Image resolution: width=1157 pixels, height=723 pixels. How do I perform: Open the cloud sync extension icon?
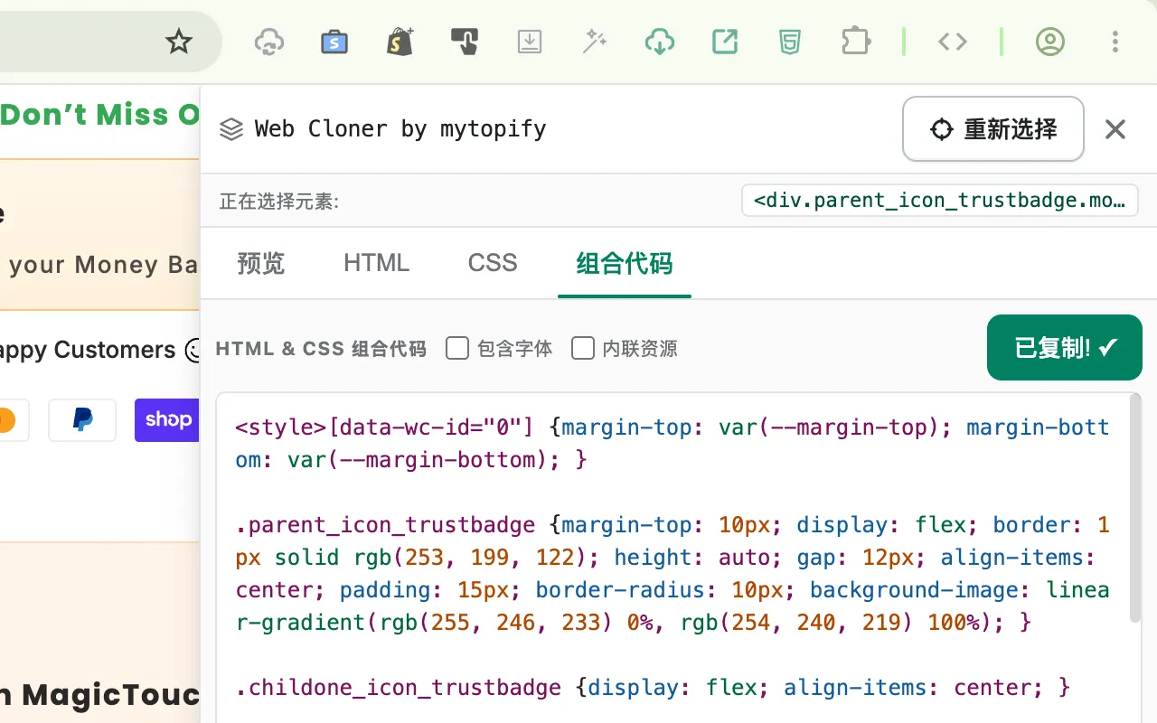pyautogui.click(x=269, y=42)
